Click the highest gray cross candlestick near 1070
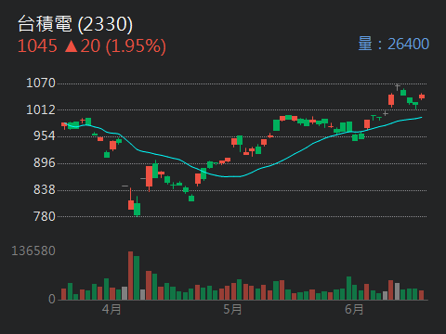446x334 pixels. pos(397,87)
